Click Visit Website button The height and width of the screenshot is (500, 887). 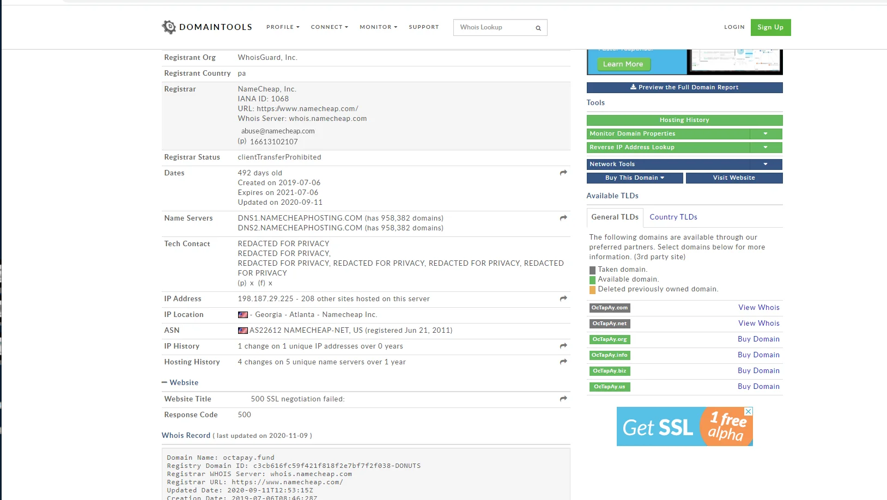point(734,178)
